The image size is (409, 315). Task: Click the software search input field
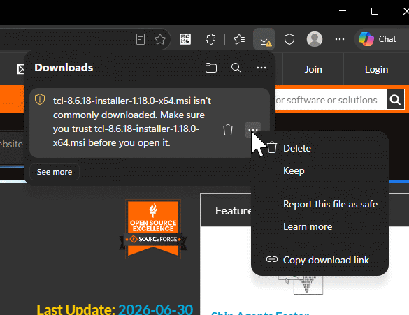click(x=331, y=100)
